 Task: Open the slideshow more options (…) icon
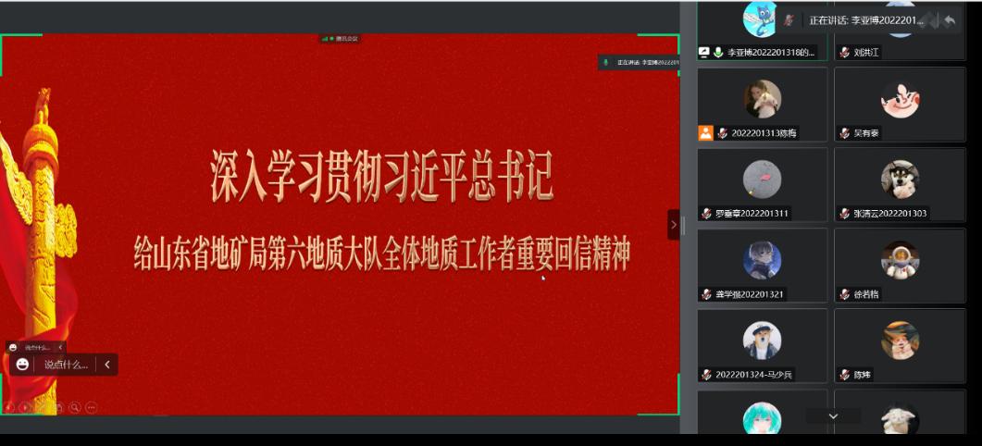coord(92,407)
